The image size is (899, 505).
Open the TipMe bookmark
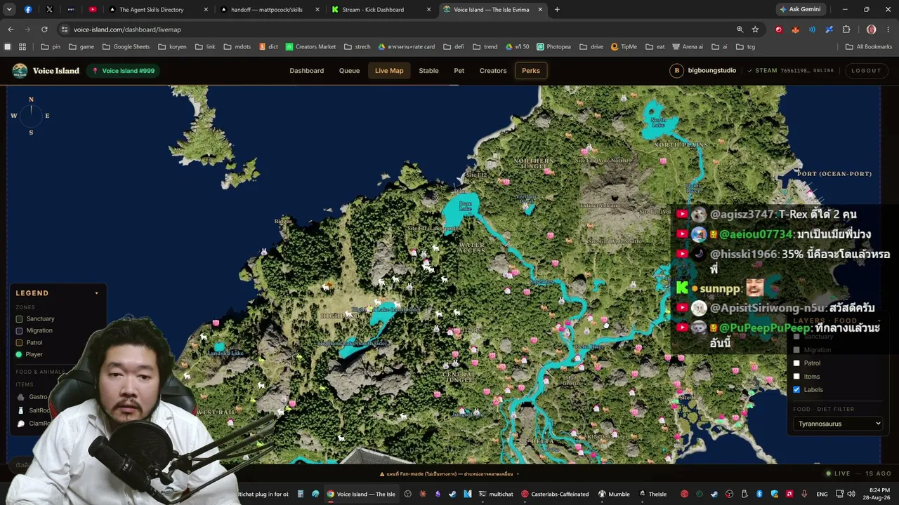[624, 47]
